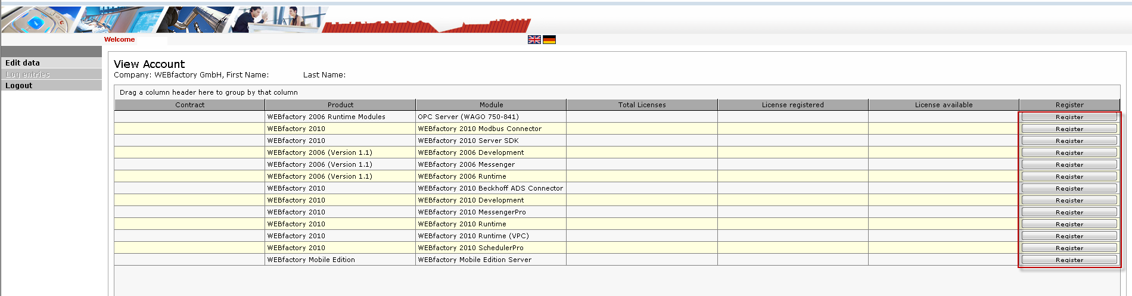This screenshot has width=1132, height=296.
Task: Register WEBfactory 2010 Server SDK
Action: (1069, 141)
